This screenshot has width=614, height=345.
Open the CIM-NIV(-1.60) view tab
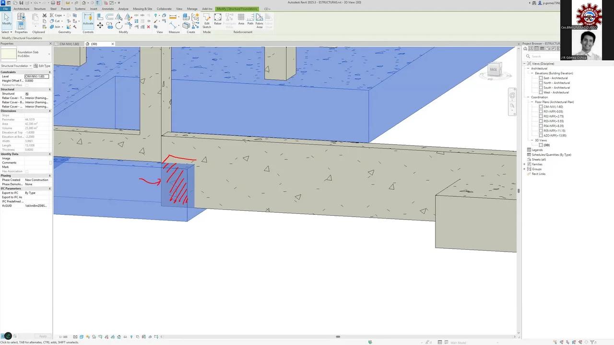point(69,44)
